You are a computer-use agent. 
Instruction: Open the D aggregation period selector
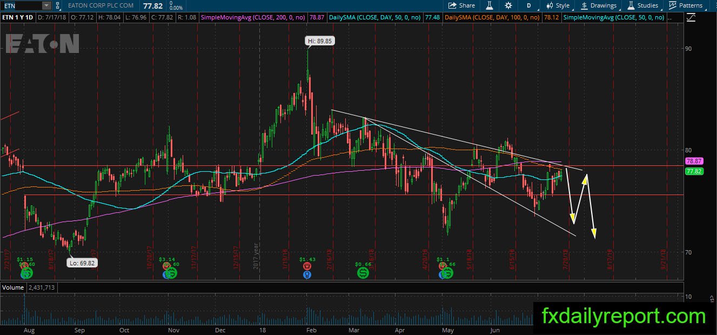point(529,5)
